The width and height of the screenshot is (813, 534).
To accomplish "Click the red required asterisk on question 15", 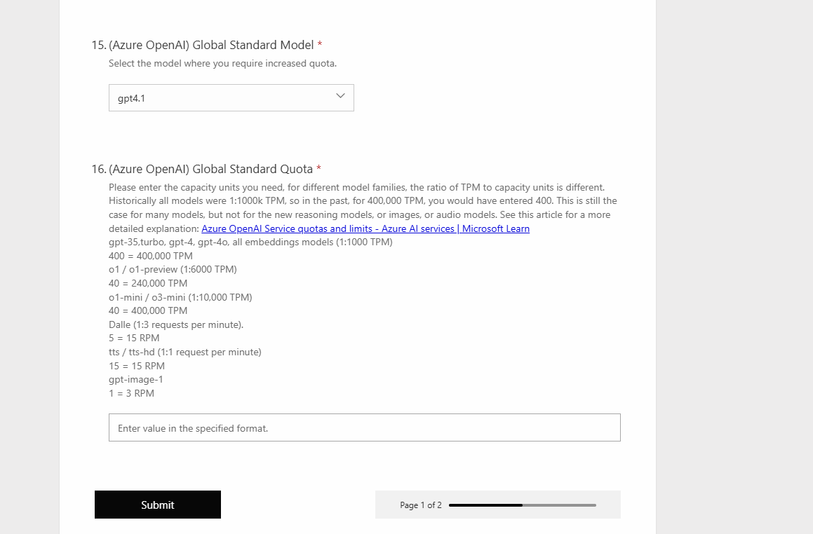I will point(320,44).
